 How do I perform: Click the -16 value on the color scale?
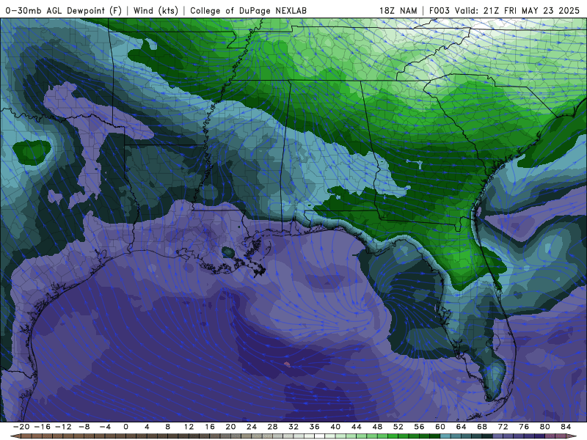point(42,427)
